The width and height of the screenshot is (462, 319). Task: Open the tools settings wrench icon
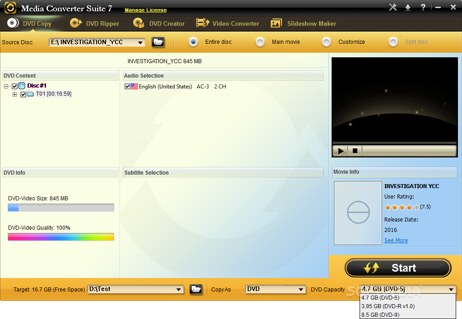click(x=393, y=7)
